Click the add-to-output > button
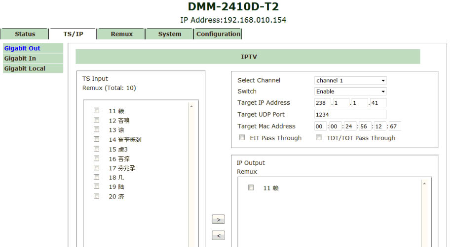 click(x=218, y=219)
